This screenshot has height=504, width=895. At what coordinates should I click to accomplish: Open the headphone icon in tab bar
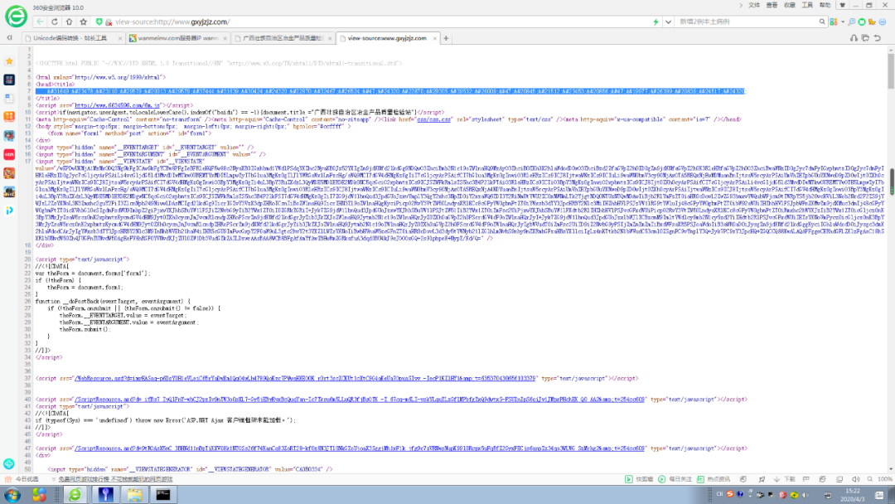[x=854, y=38]
